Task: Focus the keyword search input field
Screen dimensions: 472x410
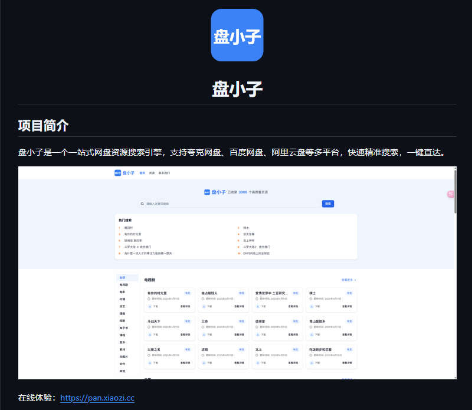Action: coord(230,204)
